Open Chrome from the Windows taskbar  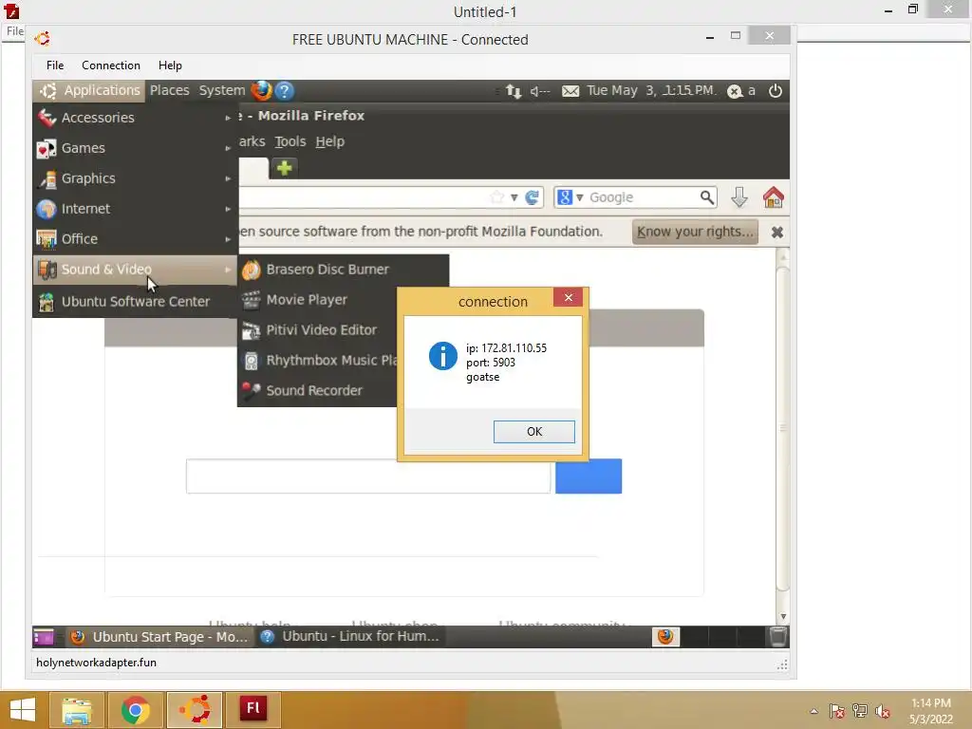[x=135, y=710]
